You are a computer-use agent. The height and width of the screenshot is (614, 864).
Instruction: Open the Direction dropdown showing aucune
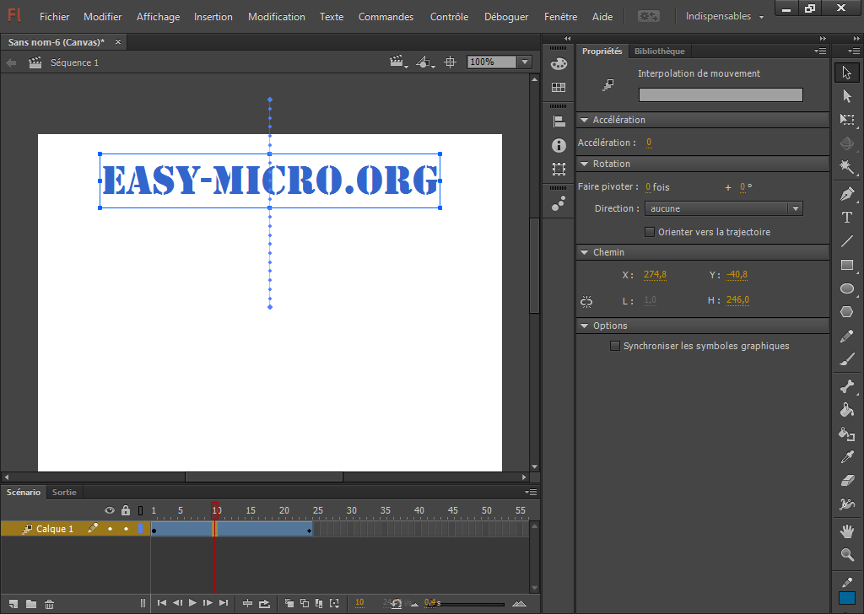pyautogui.click(x=723, y=208)
